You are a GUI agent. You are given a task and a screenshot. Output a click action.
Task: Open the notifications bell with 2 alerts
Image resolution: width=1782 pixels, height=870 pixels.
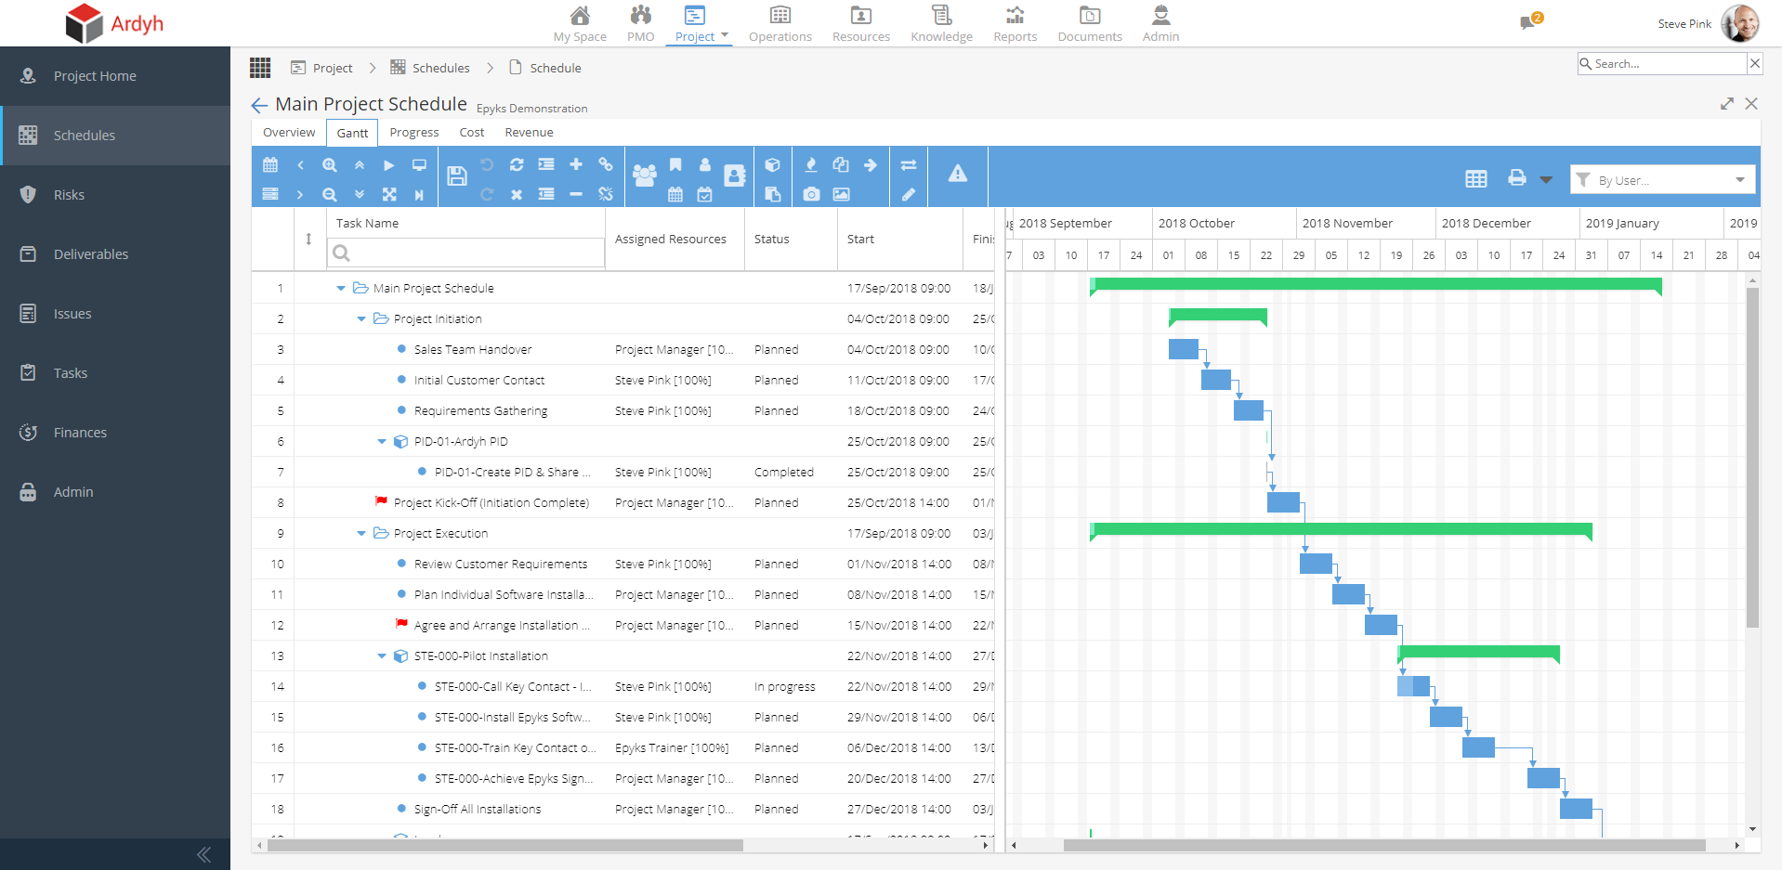tap(1528, 23)
